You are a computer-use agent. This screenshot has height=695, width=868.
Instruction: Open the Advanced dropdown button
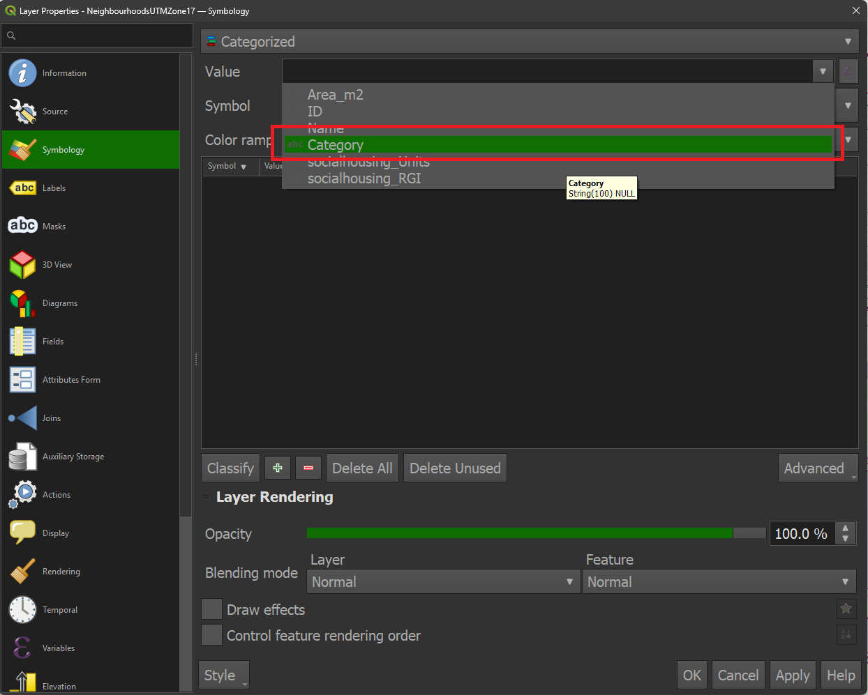pos(818,468)
